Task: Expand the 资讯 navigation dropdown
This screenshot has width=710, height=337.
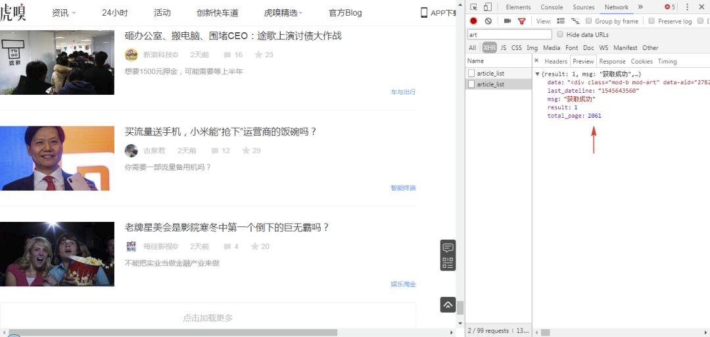Action: point(64,13)
